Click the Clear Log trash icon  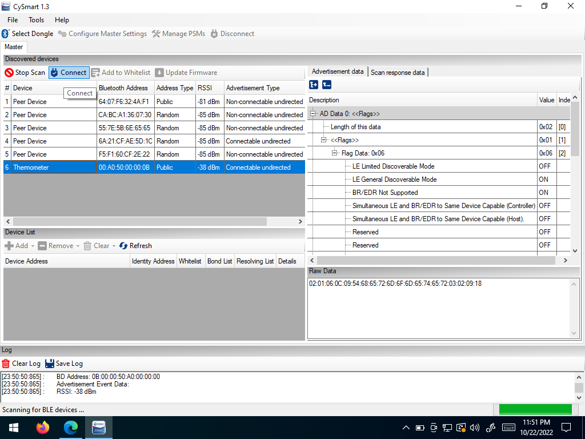coord(6,364)
